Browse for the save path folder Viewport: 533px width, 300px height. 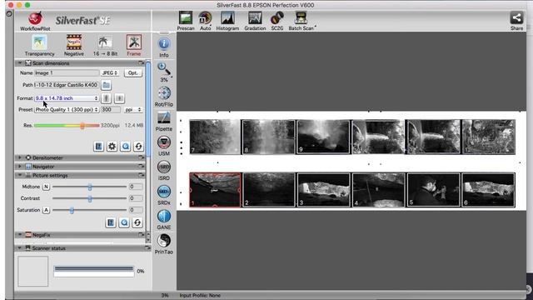pyautogui.click(x=106, y=85)
